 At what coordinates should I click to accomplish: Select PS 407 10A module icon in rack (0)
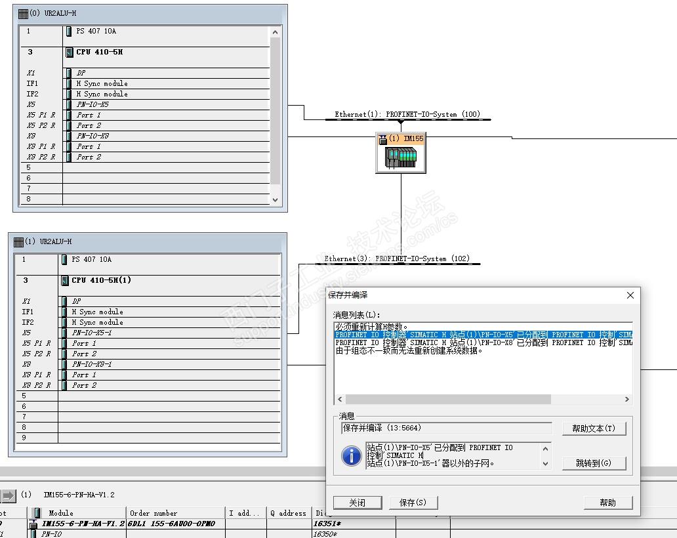(69, 31)
